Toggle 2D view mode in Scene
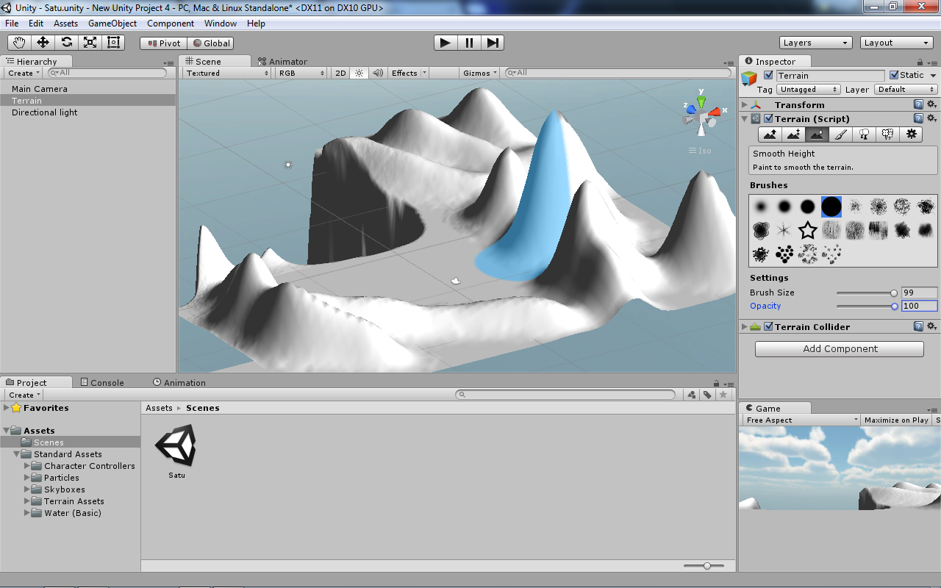The width and height of the screenshot is (941, 588). click(x=340, y=73)
